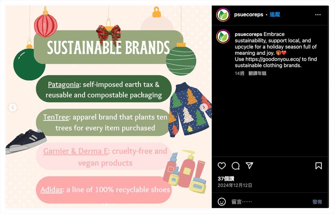Image resolution: width=335 pixels, height=214 pixels.
Task: Open the psuecoreps avatar in the post header
Action: click(x=223, y=15)
